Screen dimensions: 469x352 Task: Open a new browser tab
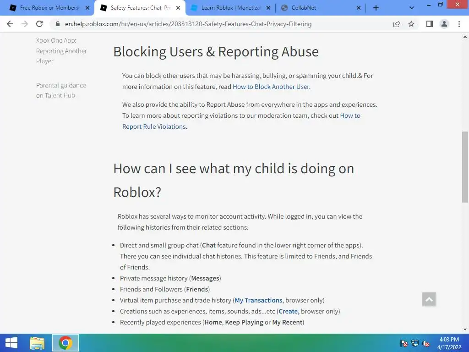click(376, 8)
